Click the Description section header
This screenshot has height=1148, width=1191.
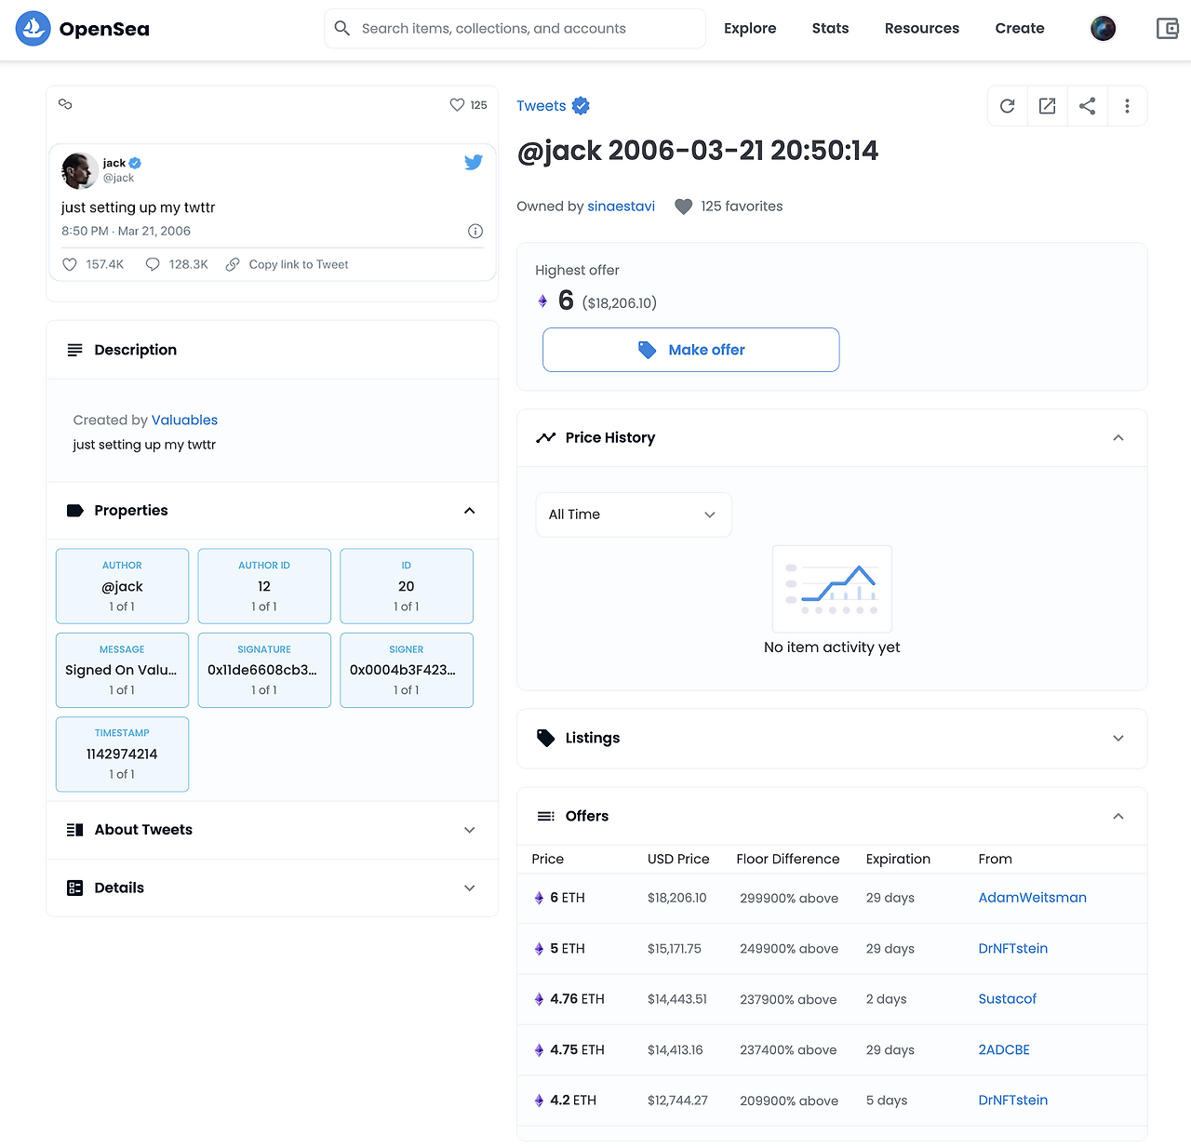[272, 350]
